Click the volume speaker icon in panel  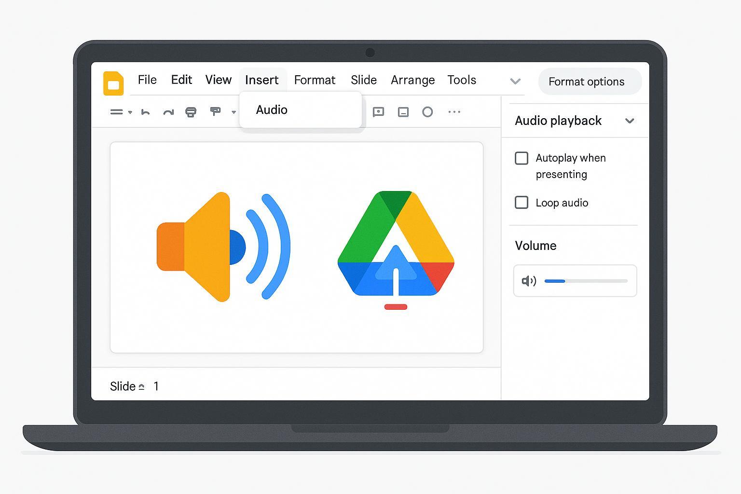point(529,281)
